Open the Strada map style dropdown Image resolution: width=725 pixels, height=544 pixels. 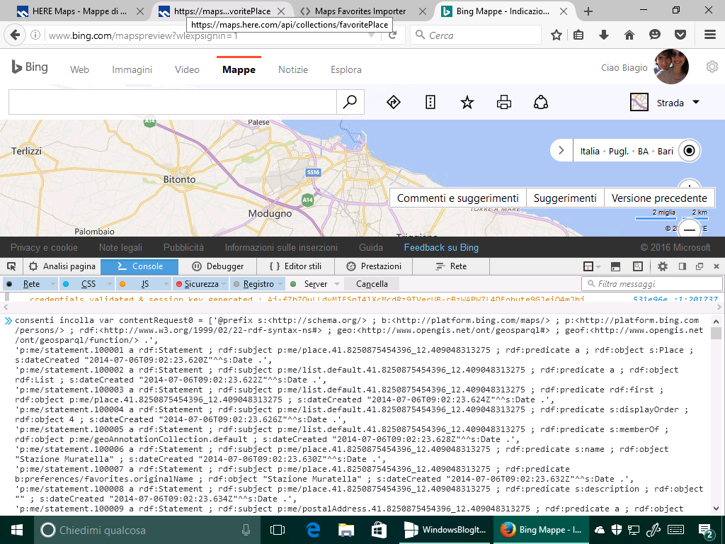pyautogui.click(x=665, y=102)
